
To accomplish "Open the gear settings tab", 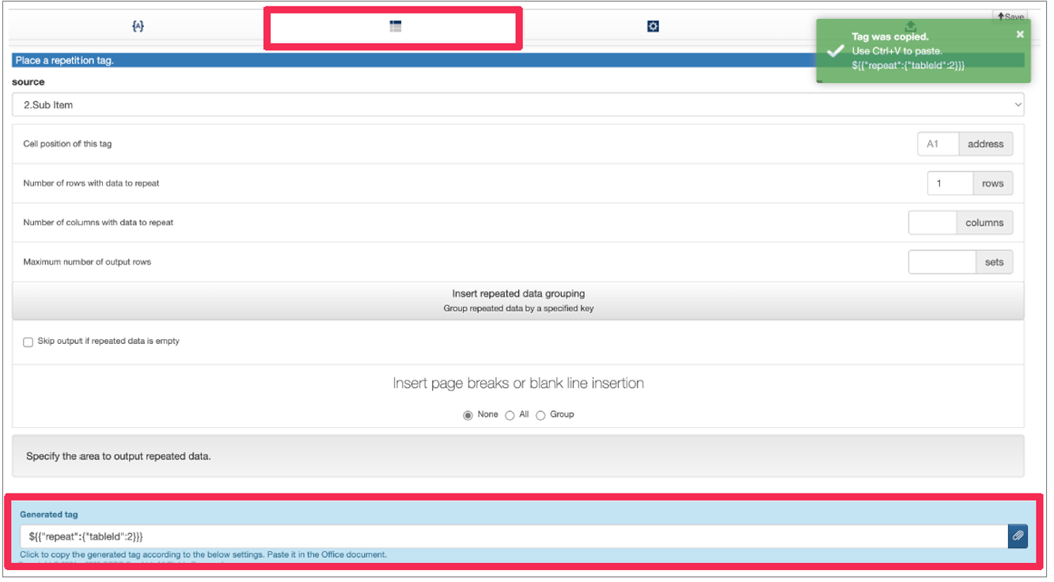I will [x=653, y=26].
